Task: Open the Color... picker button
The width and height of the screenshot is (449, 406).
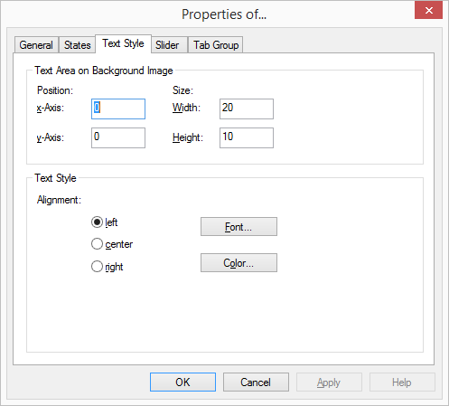Action: point(239,263)
